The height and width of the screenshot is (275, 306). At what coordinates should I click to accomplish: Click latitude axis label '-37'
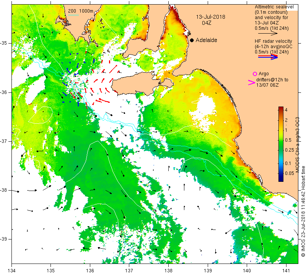pyautogui.click(x=4, y=141)
